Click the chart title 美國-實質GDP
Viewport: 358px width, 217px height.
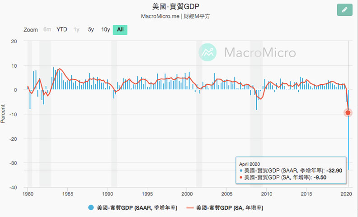175,6
